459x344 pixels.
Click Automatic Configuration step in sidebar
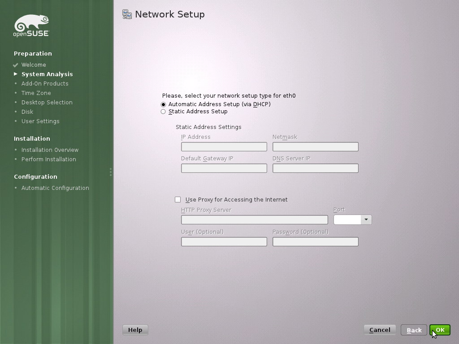point(55,188)
